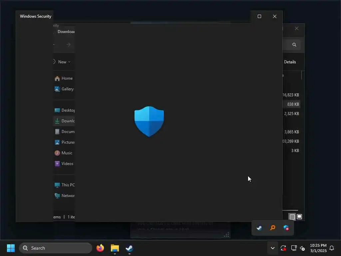Image resolution: width=341 pixels, height=256 pixels.
Task: Switch File Explorer to details list view
Action: [292, 217]
